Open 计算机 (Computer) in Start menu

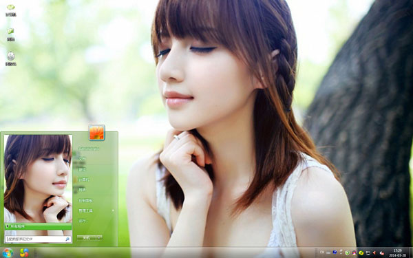pos(84,180)
